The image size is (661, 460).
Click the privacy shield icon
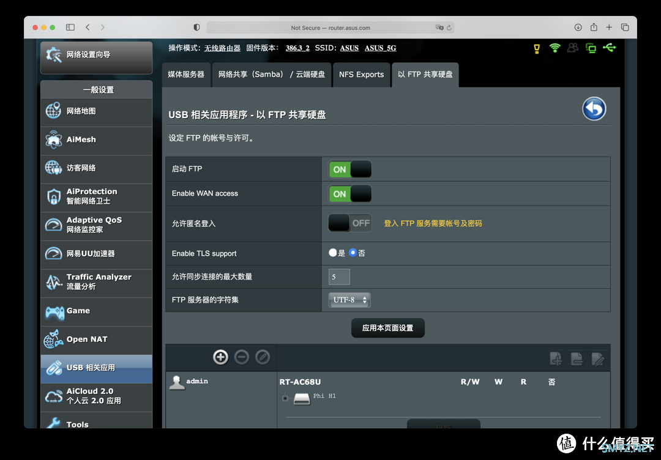[x=196, y=28]
